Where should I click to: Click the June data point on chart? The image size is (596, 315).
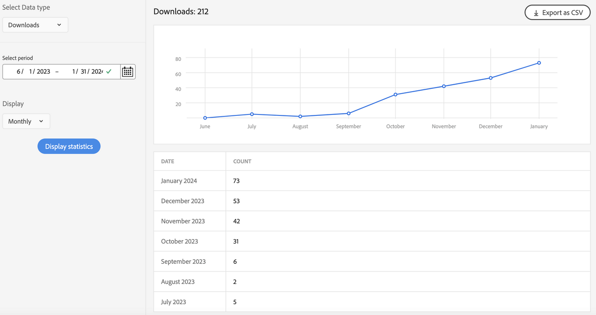pos(205,118)
